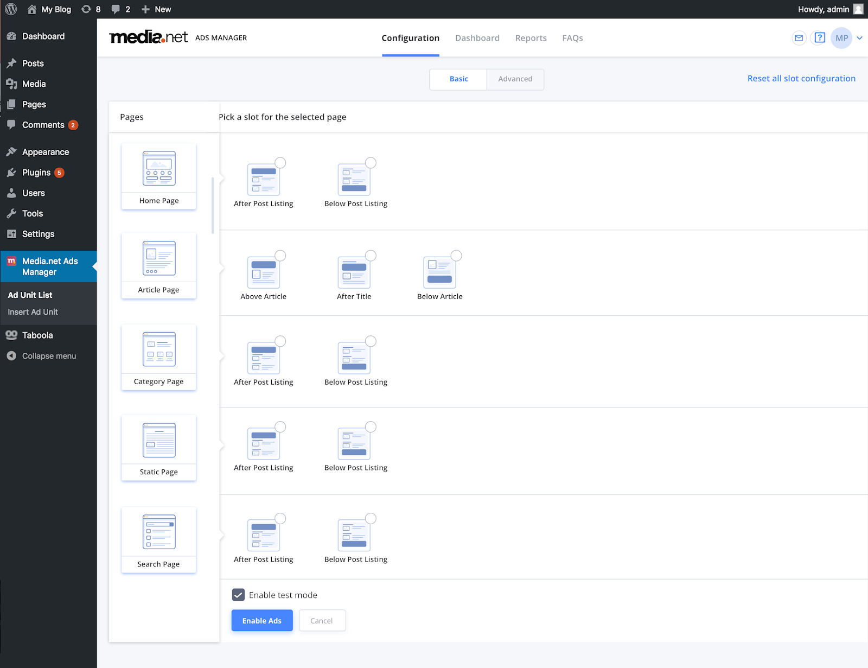The height and width of the screenshot is (668, 868).
Task: Open My Blog home icon in admin bar
Action: pyautogui.click(x=32, y=9)
